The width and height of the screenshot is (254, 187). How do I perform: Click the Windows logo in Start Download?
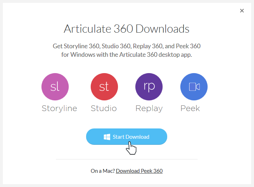[x=107, y=137]
